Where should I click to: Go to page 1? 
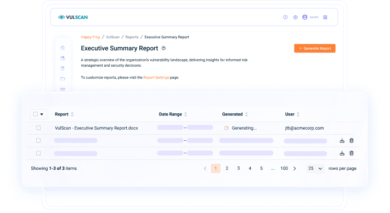tap(216, 168)
